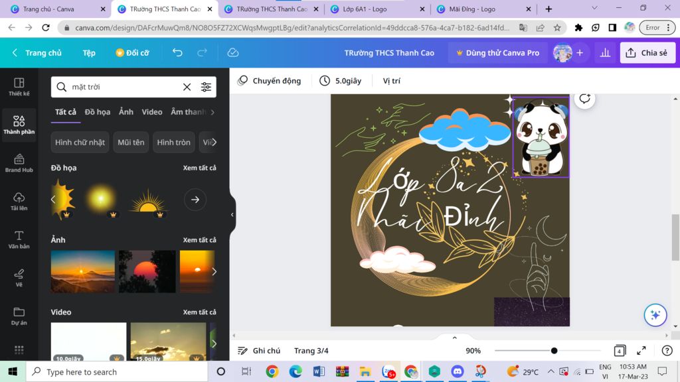680x382 pixels.
Task: Open the Văn bản text panel
Action: point(19,239)
